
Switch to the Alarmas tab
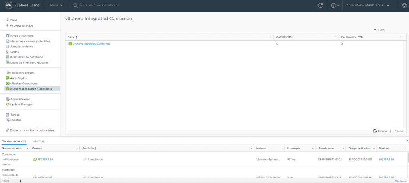39,141
